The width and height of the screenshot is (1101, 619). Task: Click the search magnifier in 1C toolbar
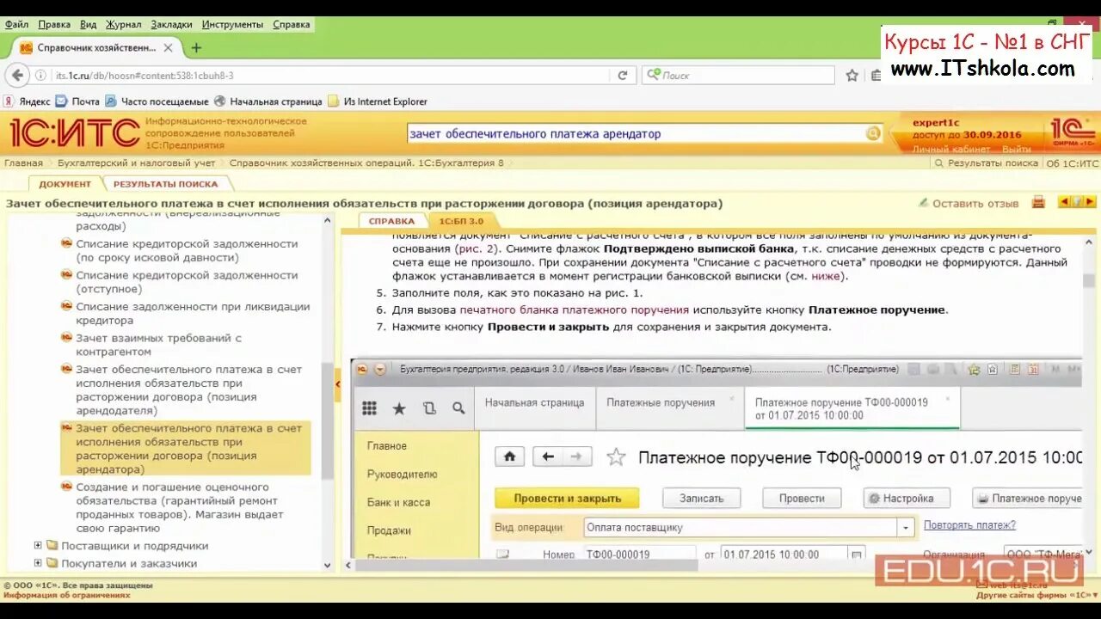click(x=458, y=408)
